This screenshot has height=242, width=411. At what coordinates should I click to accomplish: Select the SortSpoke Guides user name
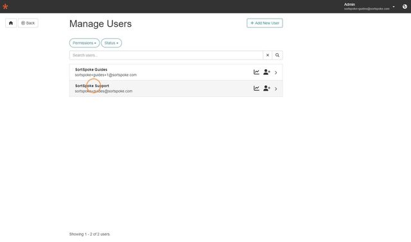[x=91, y=70]
